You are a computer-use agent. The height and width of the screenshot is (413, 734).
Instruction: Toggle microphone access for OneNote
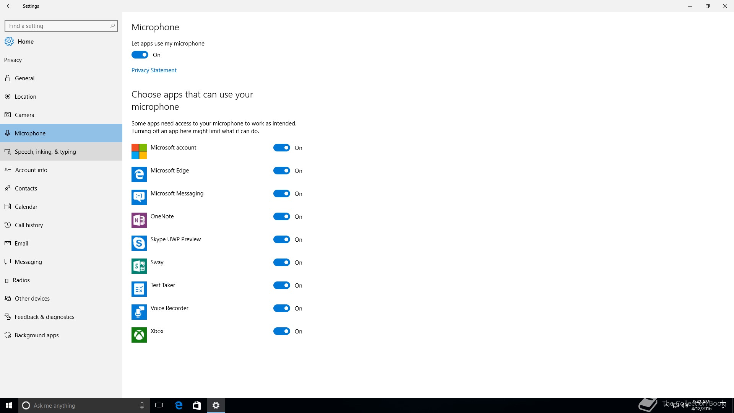coord(282,216)
